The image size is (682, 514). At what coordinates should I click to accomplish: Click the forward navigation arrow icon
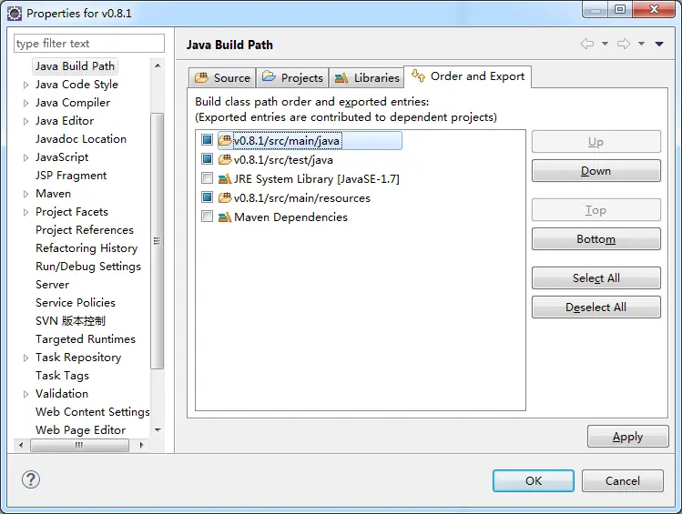624,44
